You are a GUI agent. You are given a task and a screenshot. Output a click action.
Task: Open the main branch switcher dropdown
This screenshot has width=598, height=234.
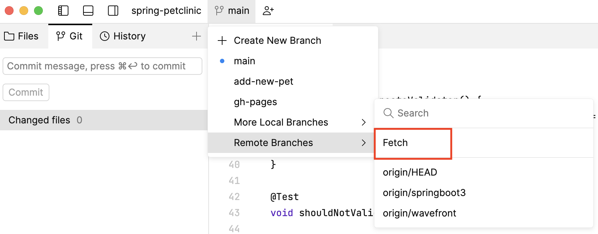pos(232,11)
